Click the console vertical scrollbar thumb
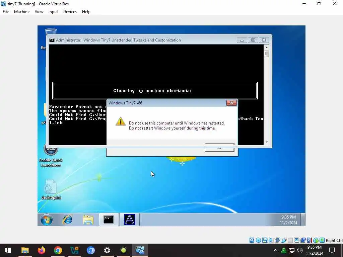 pyautogui.click(x=266, y=54)
